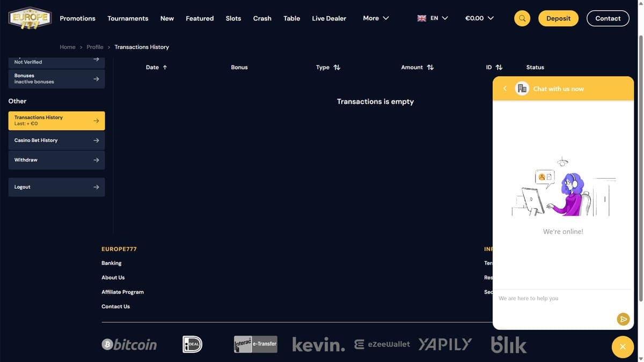Open the About Us footer link
This screenshot has height=362, width=644.
coord(113,278)
